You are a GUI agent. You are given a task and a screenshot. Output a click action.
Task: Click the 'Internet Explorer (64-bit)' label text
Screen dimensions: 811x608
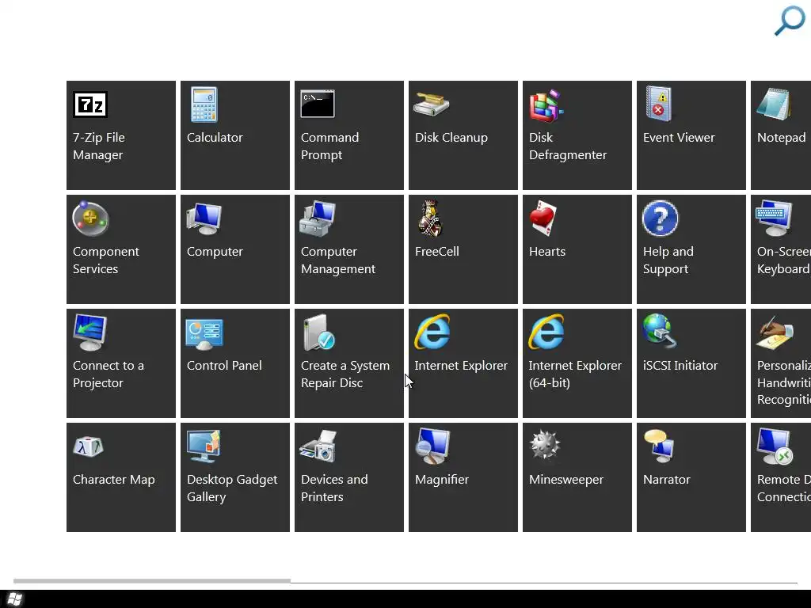click(x=575, y=374)
